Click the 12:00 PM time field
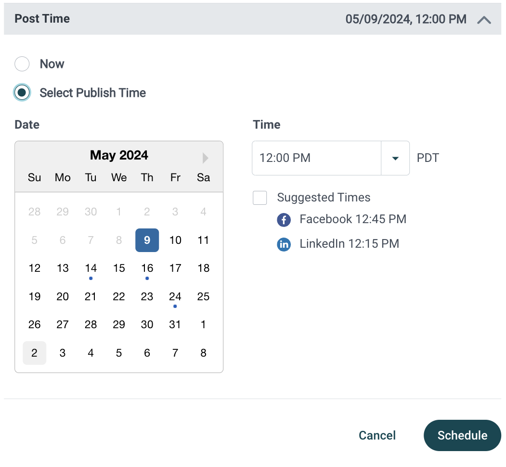This screenshot has height=467, width=506. 316,158
